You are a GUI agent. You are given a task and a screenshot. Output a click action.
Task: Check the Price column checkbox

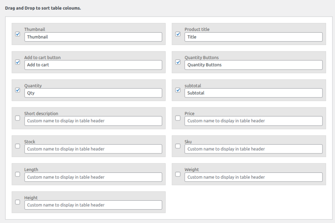(178, 118)
